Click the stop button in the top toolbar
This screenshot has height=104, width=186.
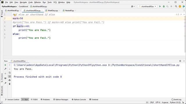(171, 6)
